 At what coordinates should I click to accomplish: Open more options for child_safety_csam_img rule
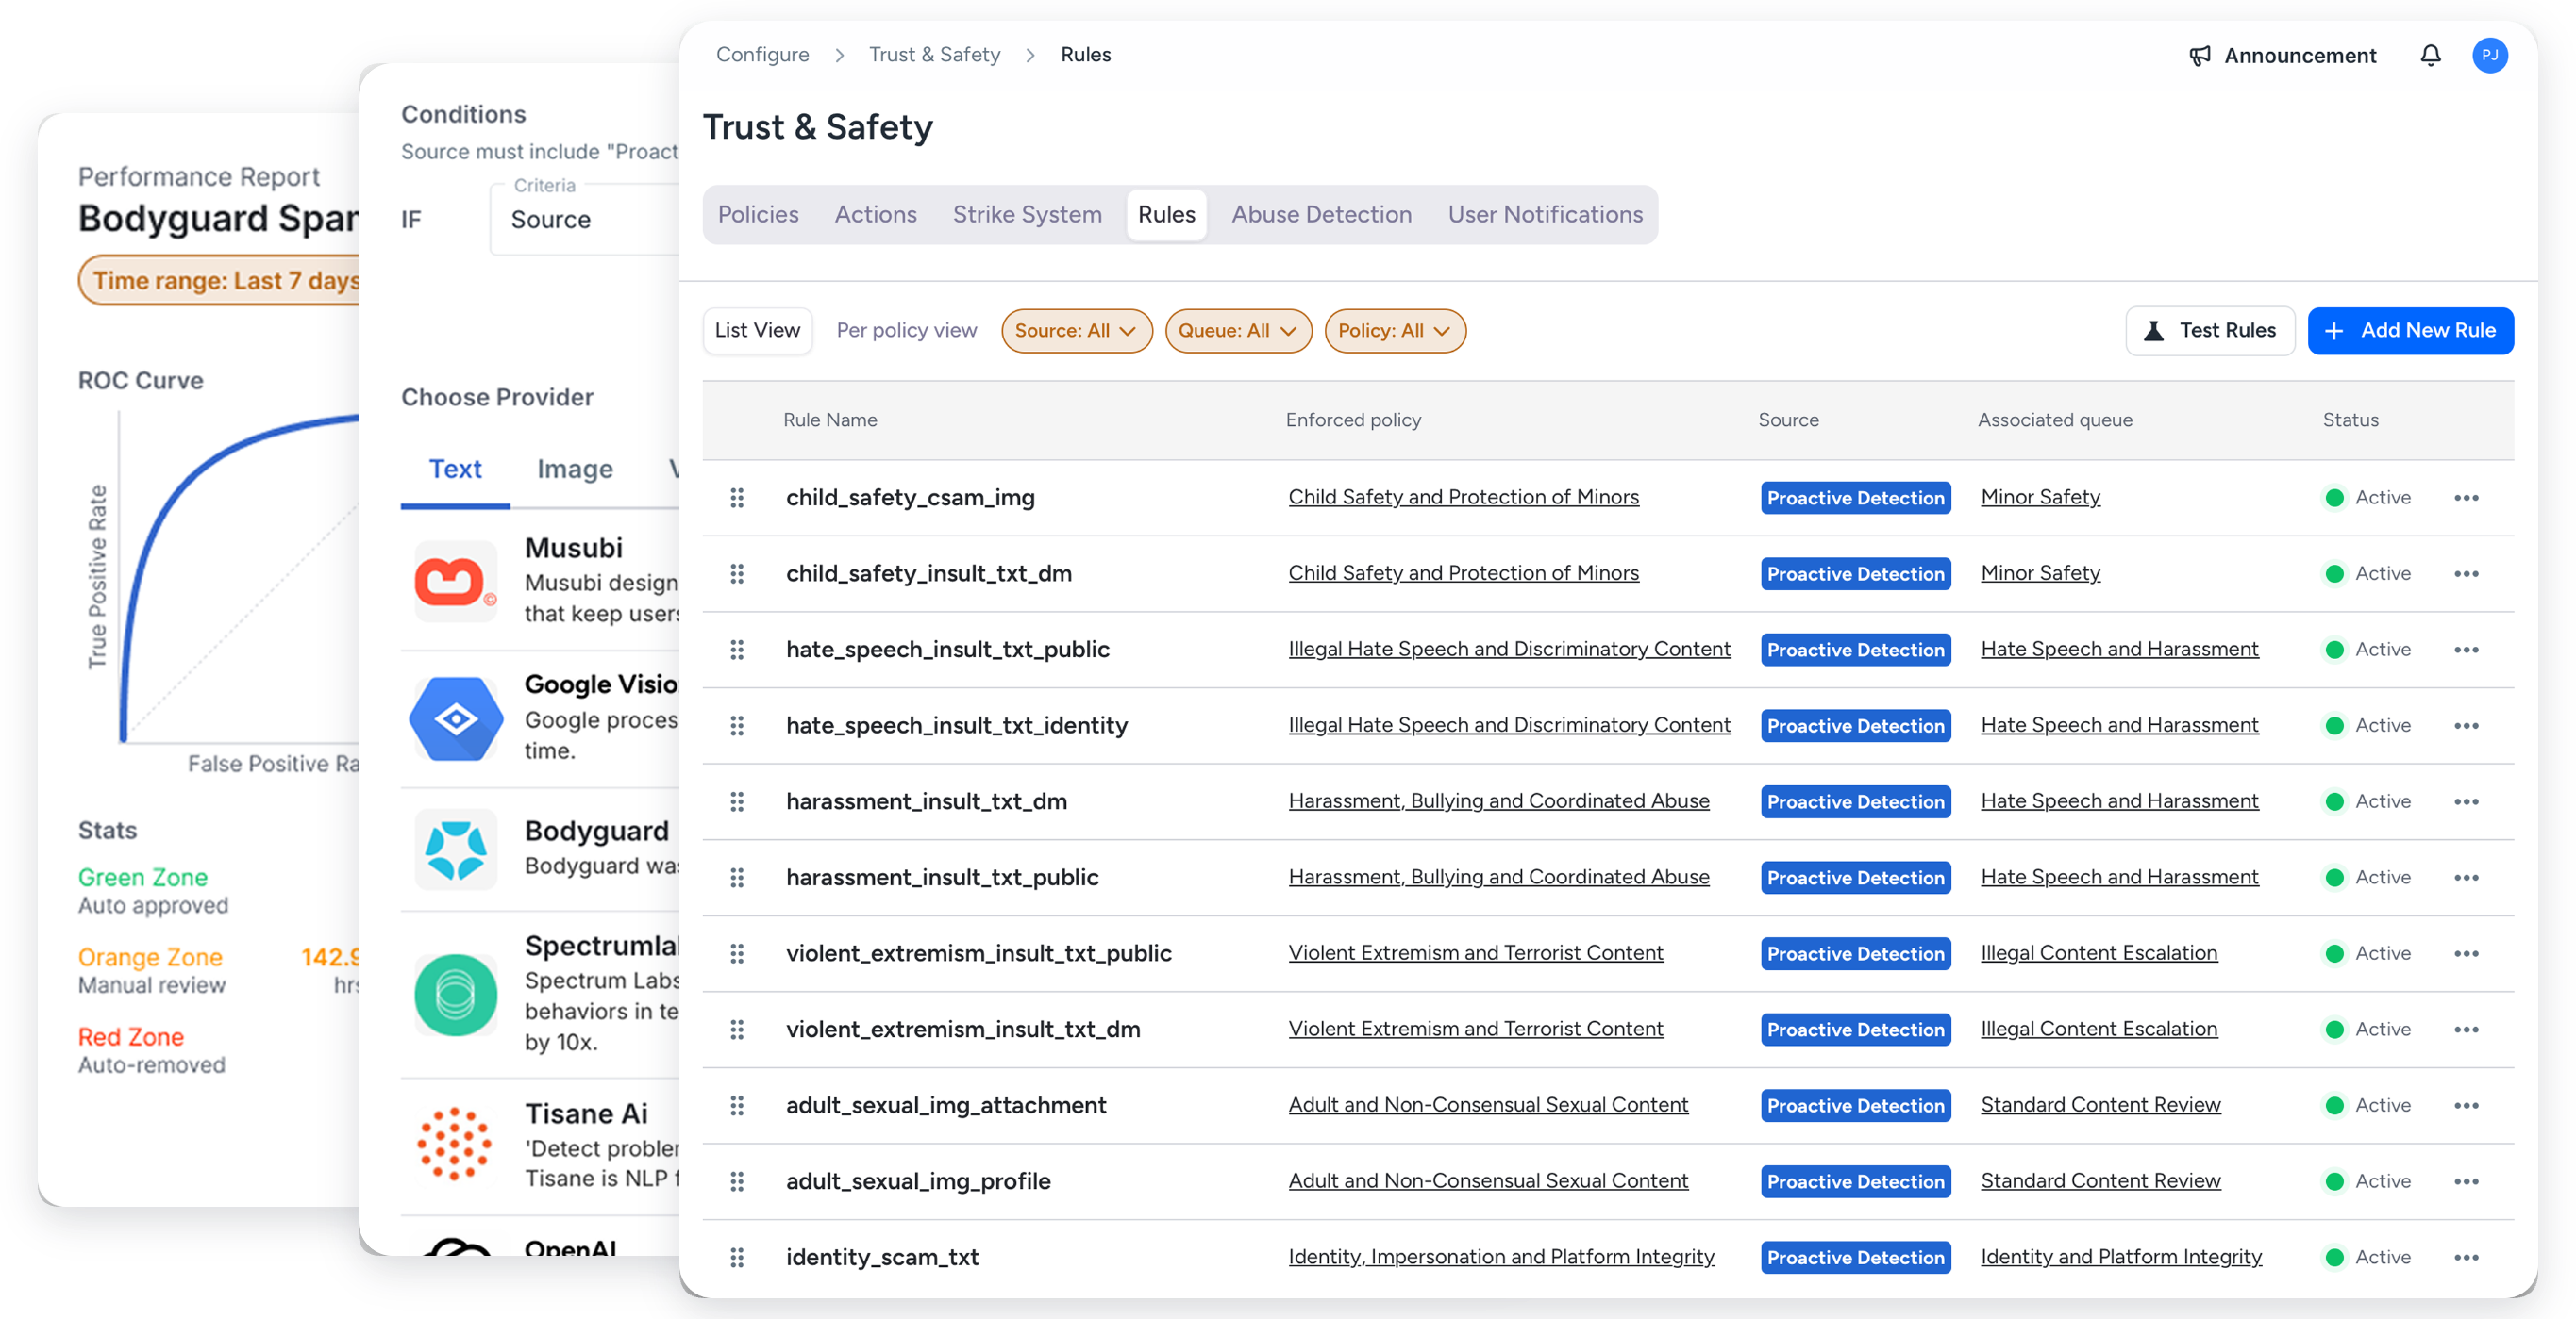(x=2466, y=498)
